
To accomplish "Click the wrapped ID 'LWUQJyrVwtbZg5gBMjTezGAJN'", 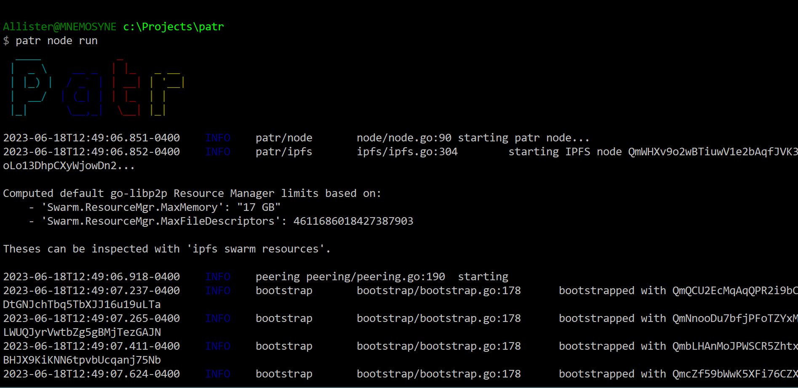I will [82, 332].
